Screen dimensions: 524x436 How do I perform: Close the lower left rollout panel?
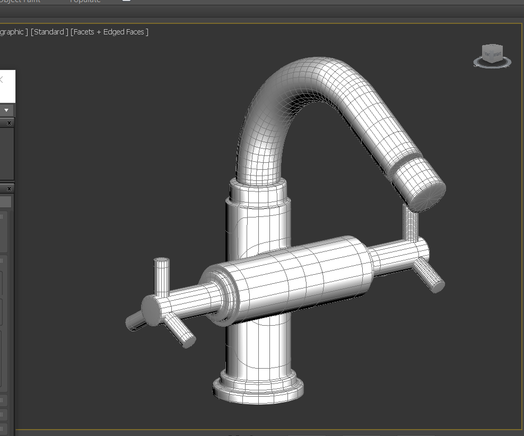pyautogui.click(x=10, y=189)
